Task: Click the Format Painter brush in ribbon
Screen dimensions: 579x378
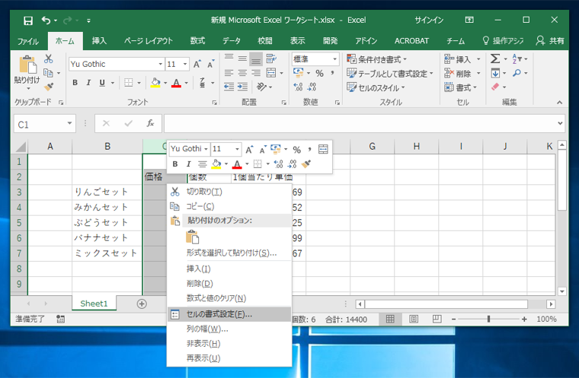Action: tap(48, 87)
